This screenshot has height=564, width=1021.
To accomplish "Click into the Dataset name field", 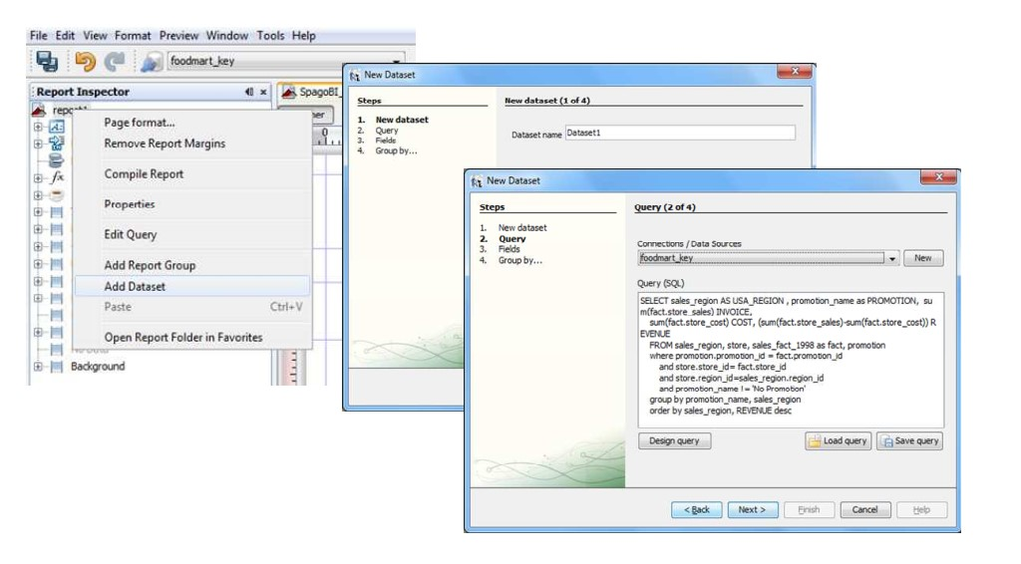I will pos(680,134).
